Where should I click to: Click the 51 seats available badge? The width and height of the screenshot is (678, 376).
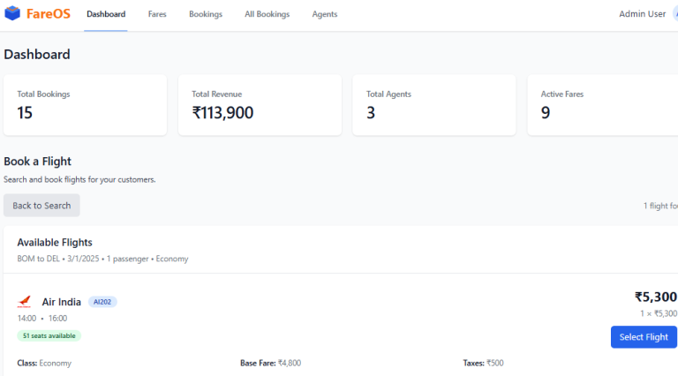49,335
